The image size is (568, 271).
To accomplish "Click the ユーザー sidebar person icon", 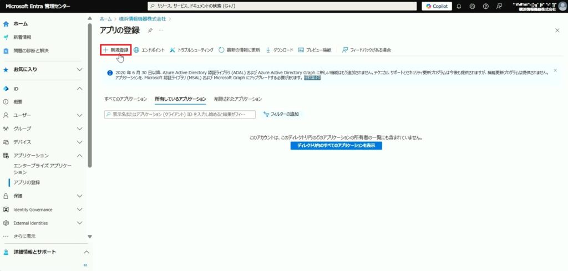I will [6, 115].
